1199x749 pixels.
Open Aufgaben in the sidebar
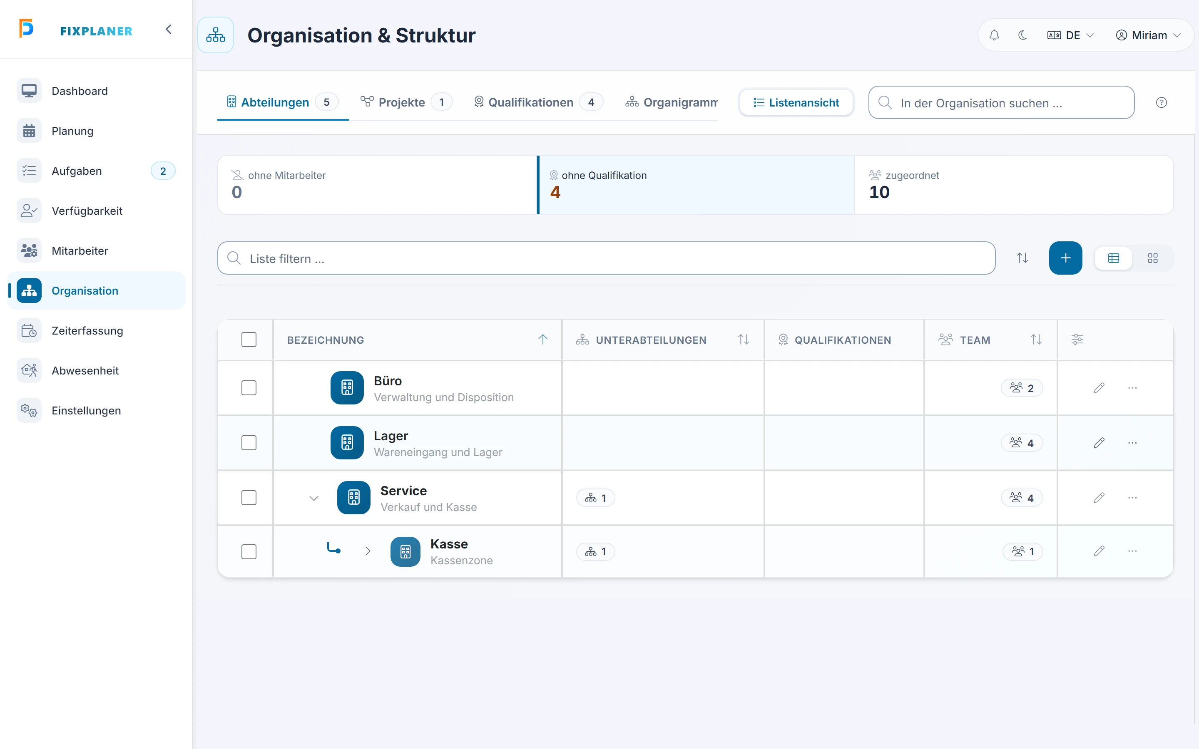[x=96, y=171]
